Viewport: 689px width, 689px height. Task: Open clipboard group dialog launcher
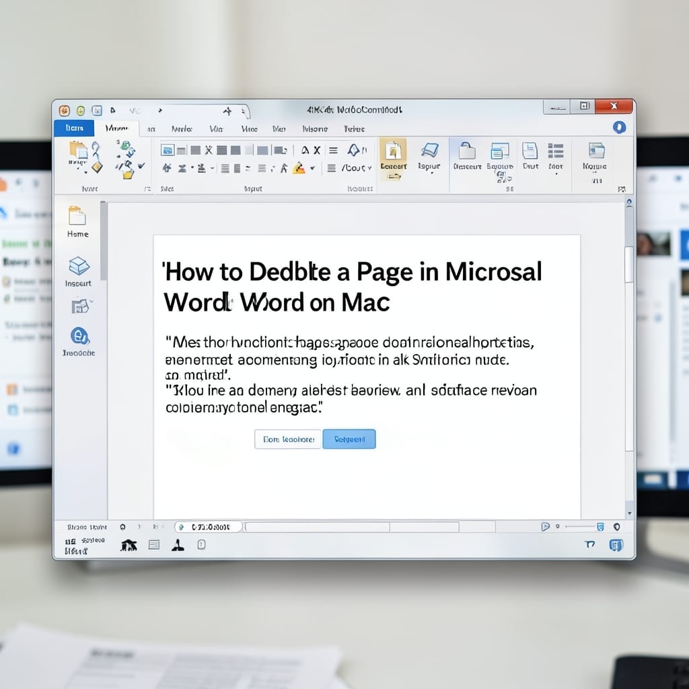[x=147, y=189]
